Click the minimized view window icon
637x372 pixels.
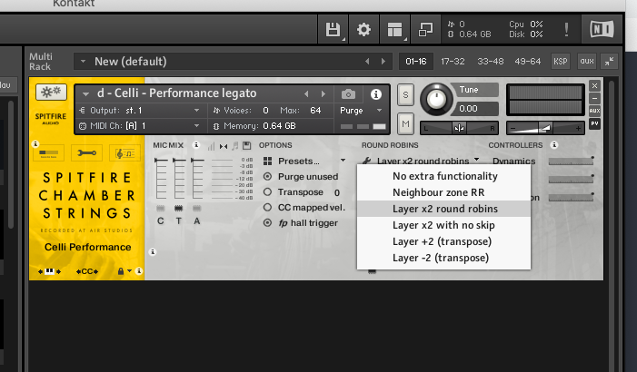click(x=425, y=30)
